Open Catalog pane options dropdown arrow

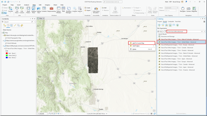click(x=201, y=19)
